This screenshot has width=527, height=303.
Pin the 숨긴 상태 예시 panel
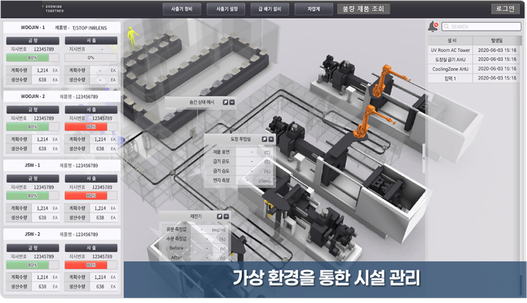[x=226, y=102]
